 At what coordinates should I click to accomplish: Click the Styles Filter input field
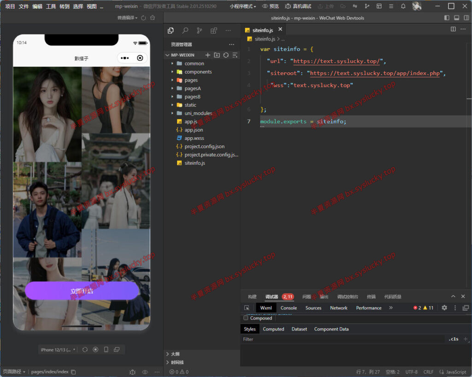click(343, 339)
